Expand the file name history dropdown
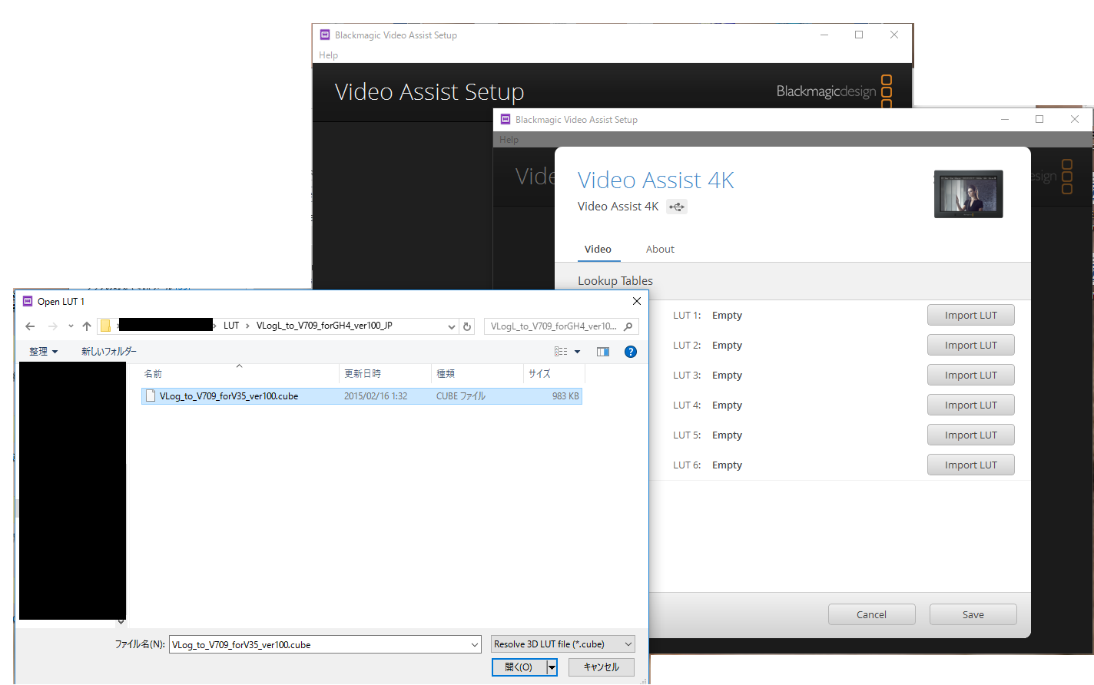Image resolution: width=1094 pixels, height=685 pixels. [475, 645]
